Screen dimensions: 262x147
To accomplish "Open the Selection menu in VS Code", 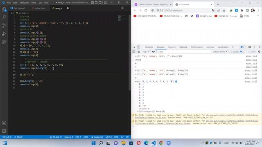I will click(x=24, y=3).
